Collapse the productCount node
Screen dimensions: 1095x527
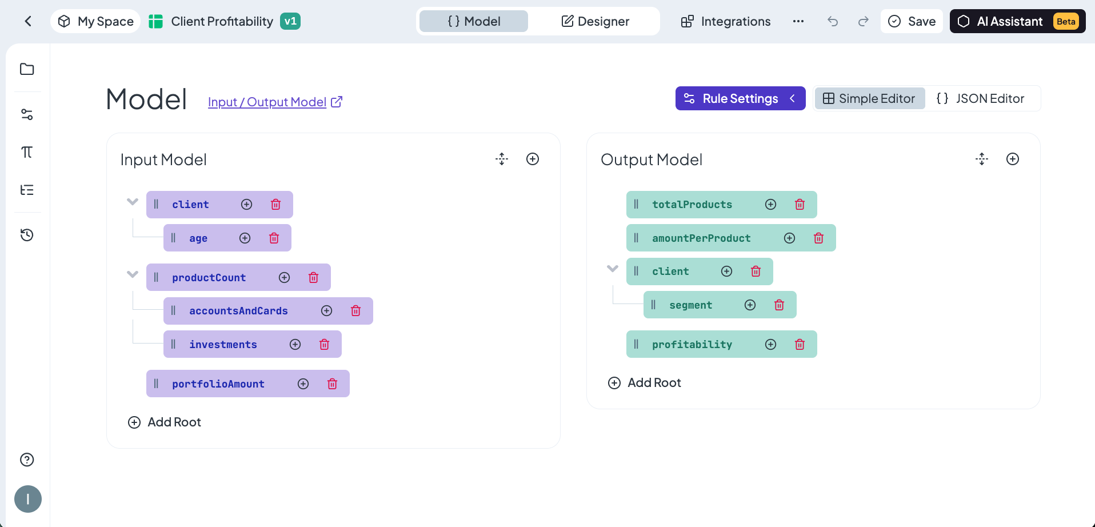click(133, 274)
